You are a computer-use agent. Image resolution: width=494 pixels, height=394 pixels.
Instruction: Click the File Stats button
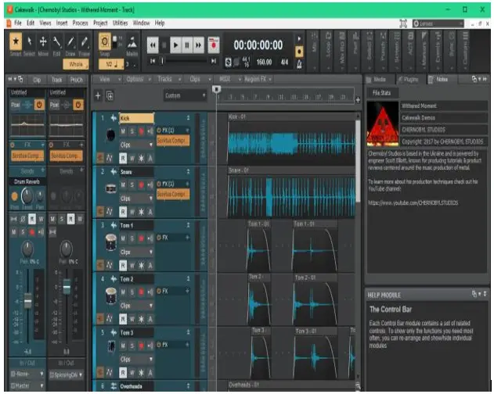click(381, 93)
